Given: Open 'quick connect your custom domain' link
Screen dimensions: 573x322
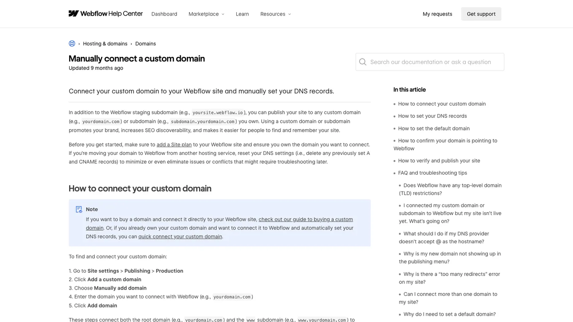Looking at the screenshot, I should (x=180, y=237).
